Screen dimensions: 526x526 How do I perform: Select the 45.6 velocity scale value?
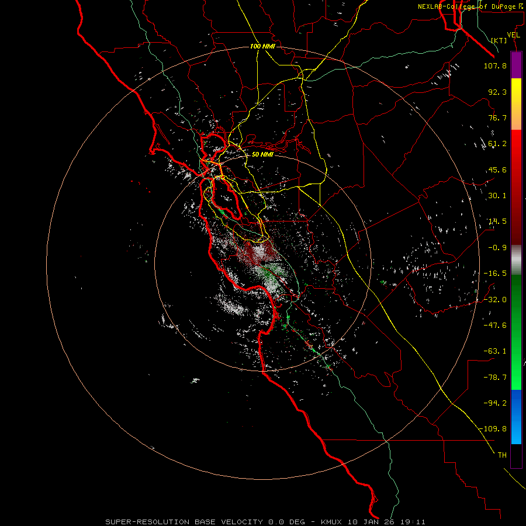click(497, 169)
